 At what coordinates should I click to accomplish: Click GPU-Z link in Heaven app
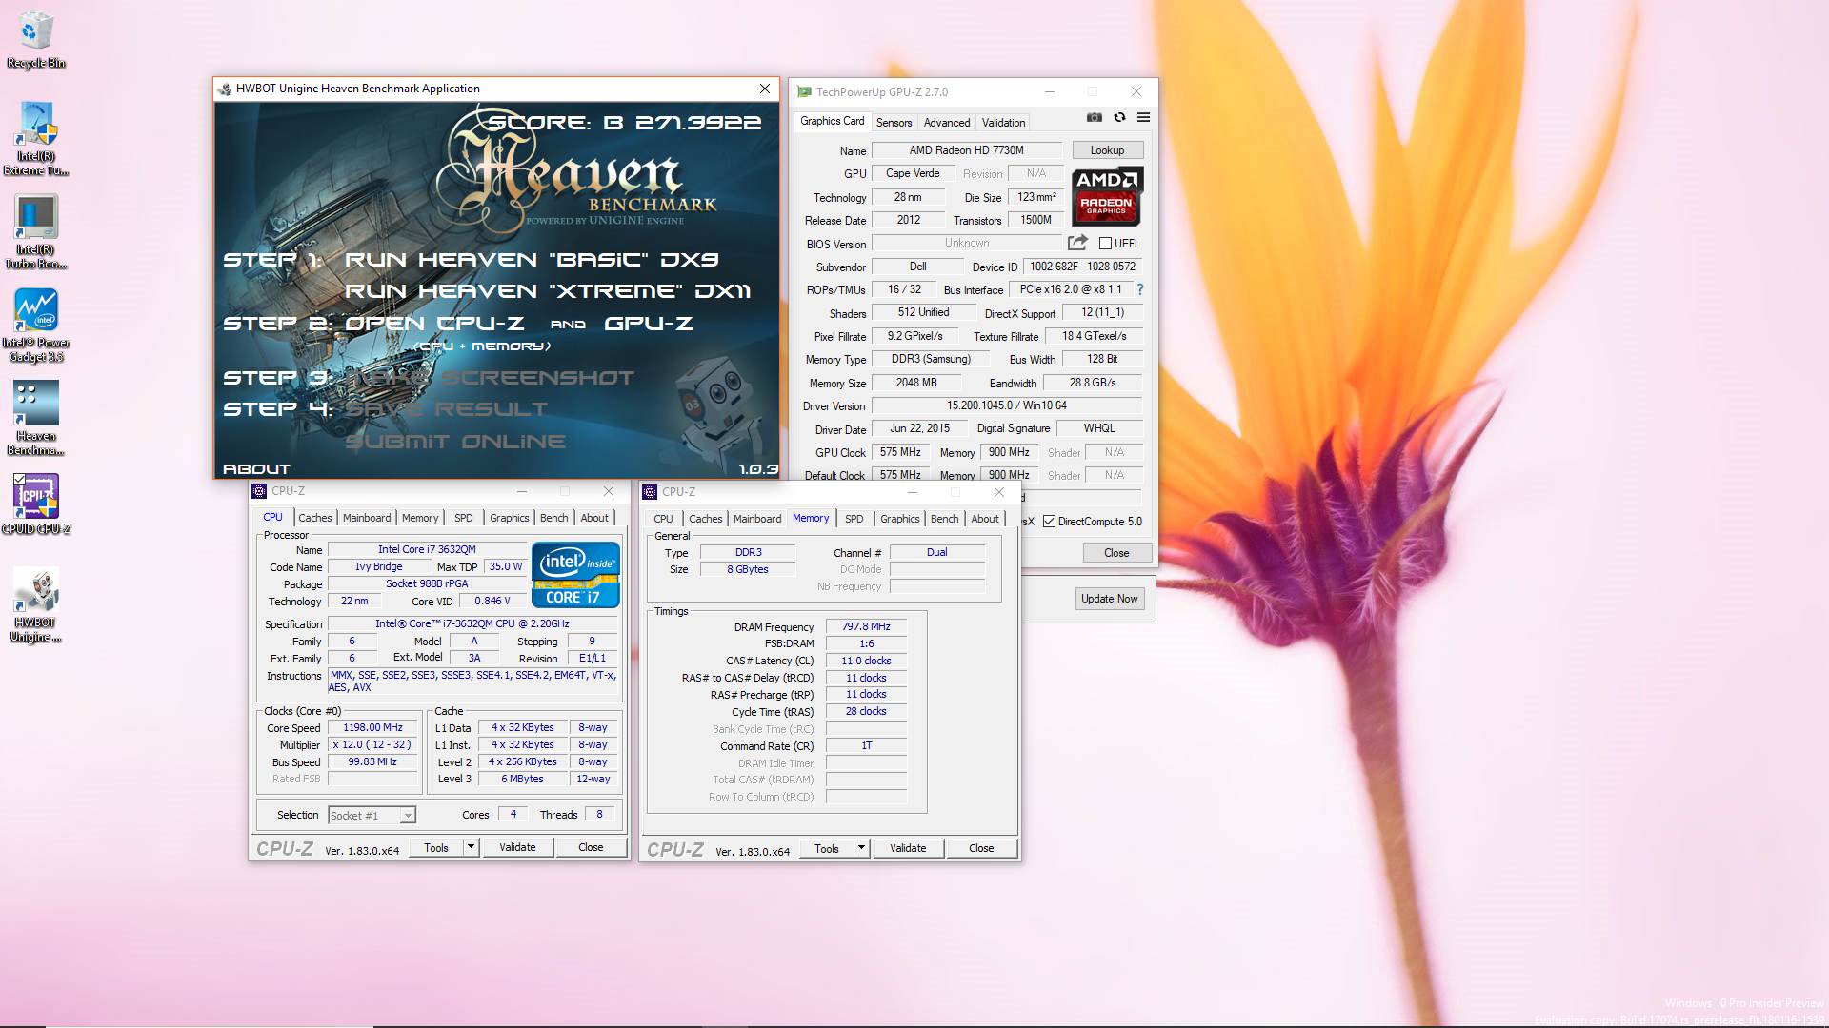648,324
